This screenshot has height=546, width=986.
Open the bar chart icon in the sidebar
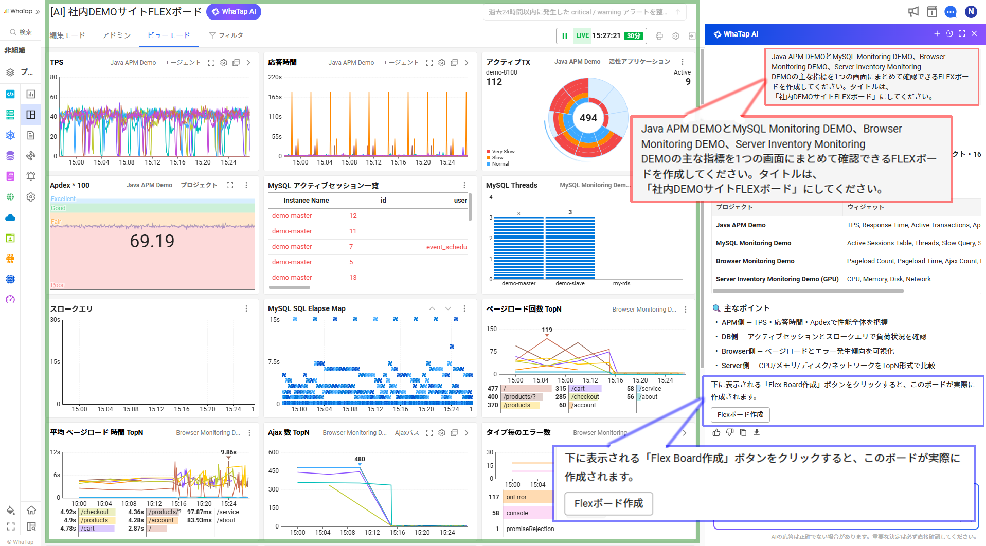pyautogui.click(x=31, y=94)
